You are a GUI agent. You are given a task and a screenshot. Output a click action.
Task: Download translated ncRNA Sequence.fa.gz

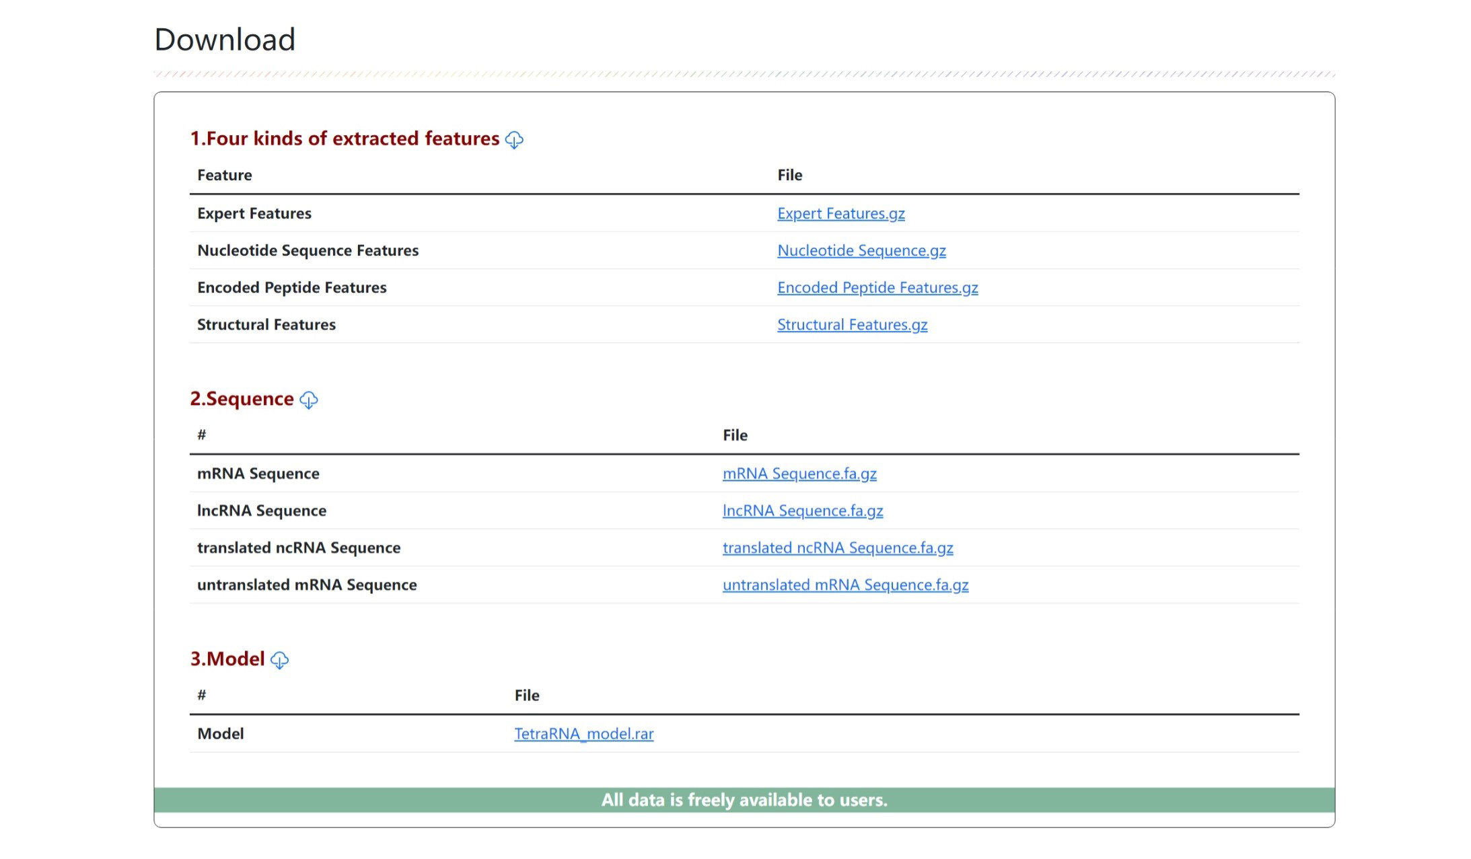[838, 548]
